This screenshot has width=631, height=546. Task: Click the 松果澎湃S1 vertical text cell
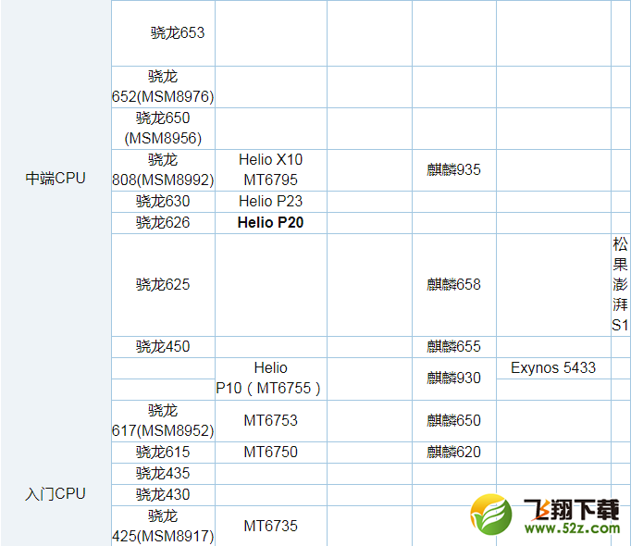click(x=620, y=284)
